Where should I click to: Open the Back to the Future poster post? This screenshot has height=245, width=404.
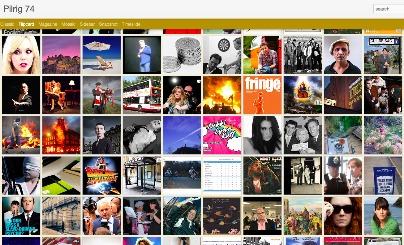(102, 175)
